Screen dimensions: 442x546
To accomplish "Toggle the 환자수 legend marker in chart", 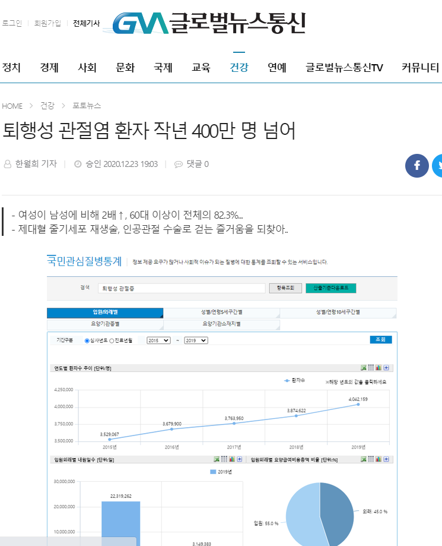I will click(x=287, y=381).
